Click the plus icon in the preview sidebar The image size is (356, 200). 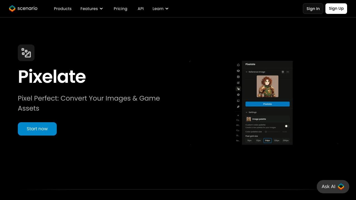click(238, 115)
